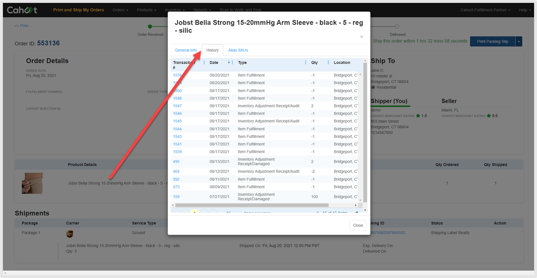Open transaction 1539 link
The width and height of the screenshot is (537, 278).
coord(177,152)
